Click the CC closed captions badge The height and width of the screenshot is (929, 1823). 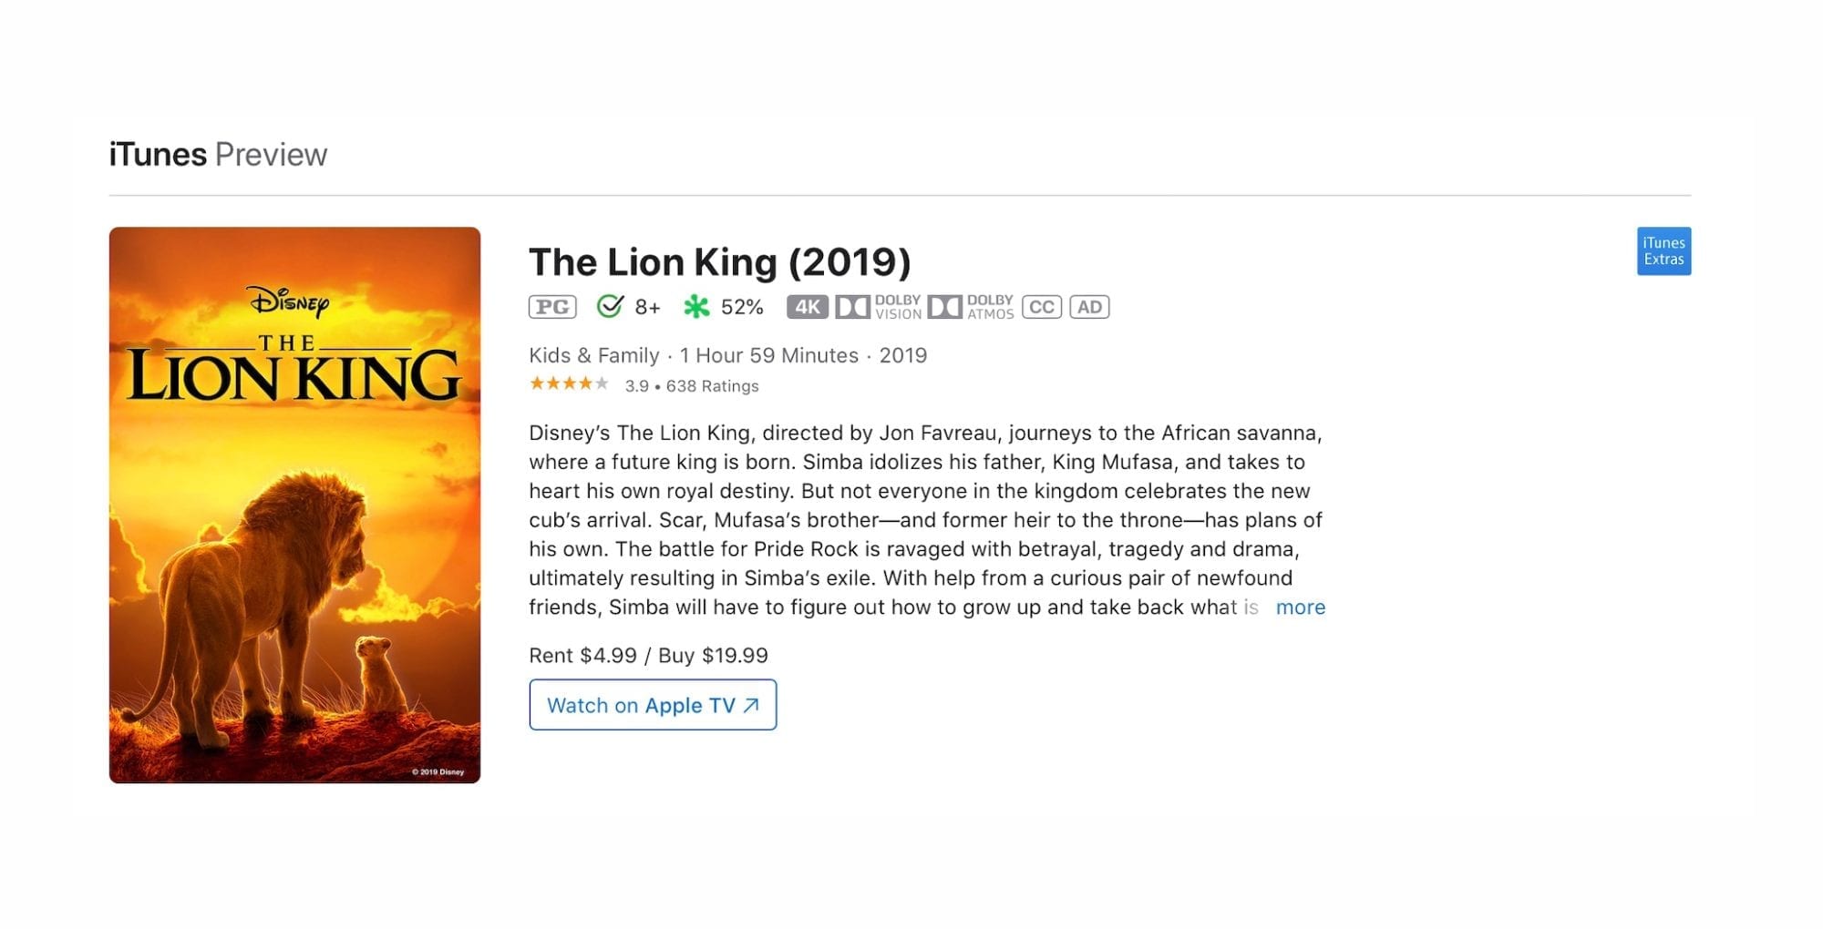pos(1041,307)
